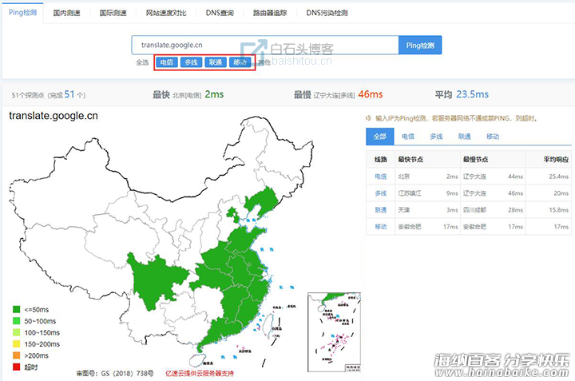
Task: Click the >200ms orange legend swatch
Action: (x=17, y=355)
